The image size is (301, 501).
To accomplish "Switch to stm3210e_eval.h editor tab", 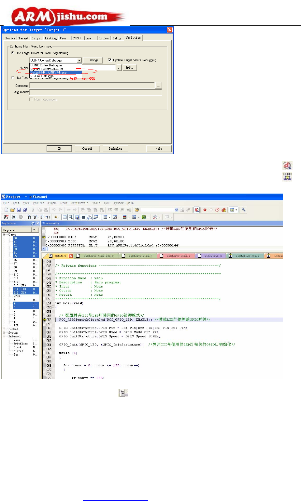I will (x=139, y=256).
